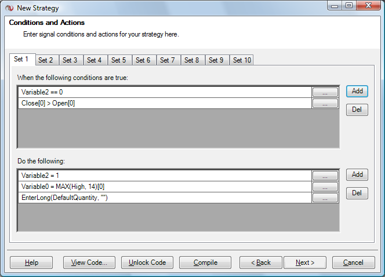
Task: Click the NinjaTrader icon in title bar
Action: (9, 8)
